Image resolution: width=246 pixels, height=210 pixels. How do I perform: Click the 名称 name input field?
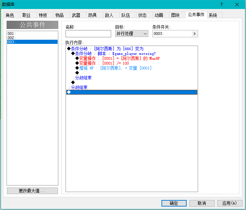(x=88, y=34)
